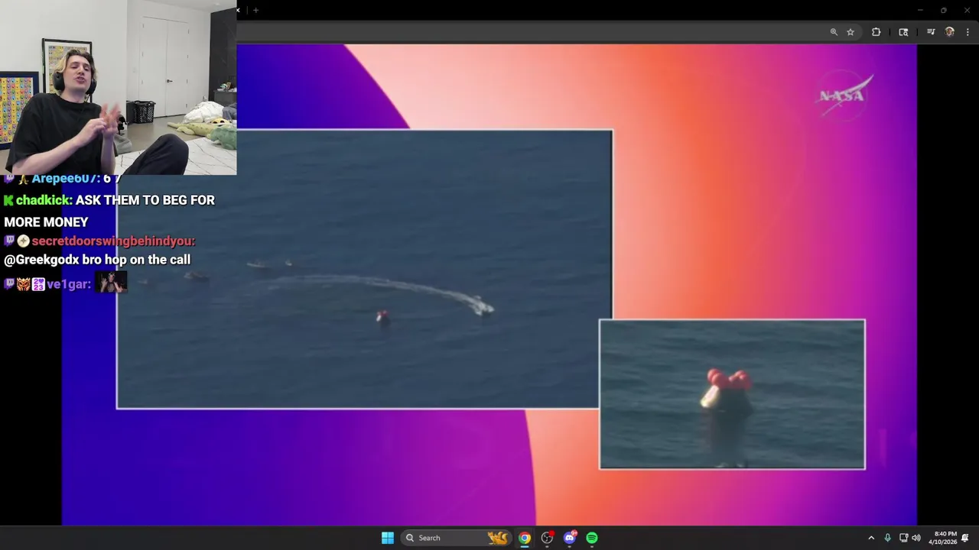This screenshot has width=979, height=550.
Task: Click chat username chadkick
Action: 44,200
